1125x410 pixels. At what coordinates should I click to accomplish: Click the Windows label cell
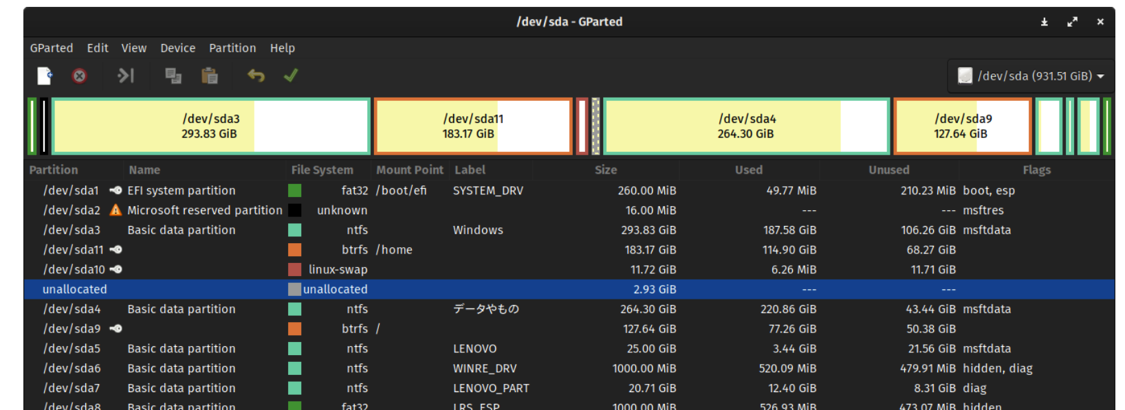point(478,230)
